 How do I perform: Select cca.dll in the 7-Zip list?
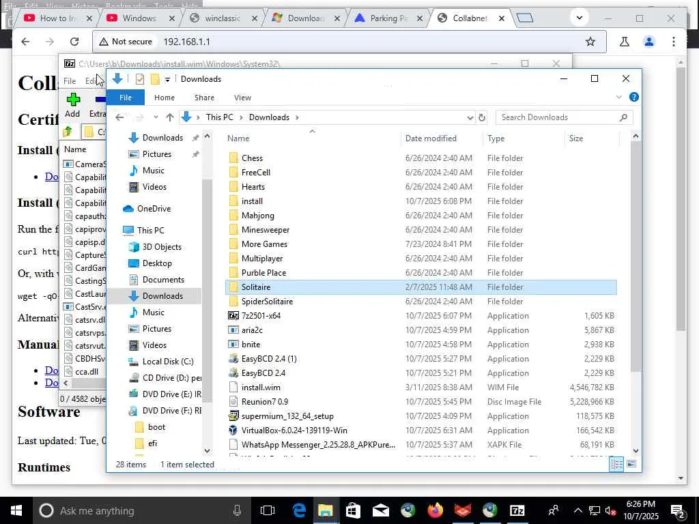[87, 372]
